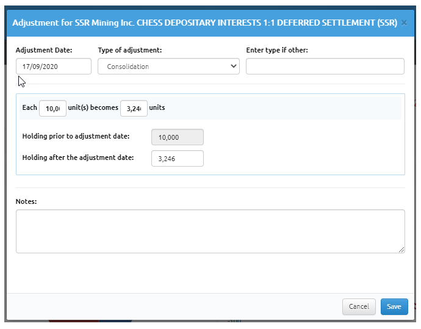Image resolution: width=421 pixels, height=329 pixels.
Task: Click the Type of adjustment label
Action: (130, 50)
